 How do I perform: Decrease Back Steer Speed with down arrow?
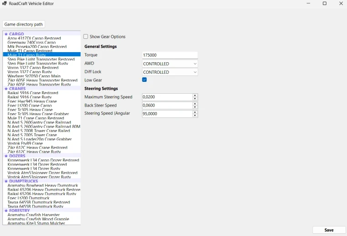pos(195,107)
